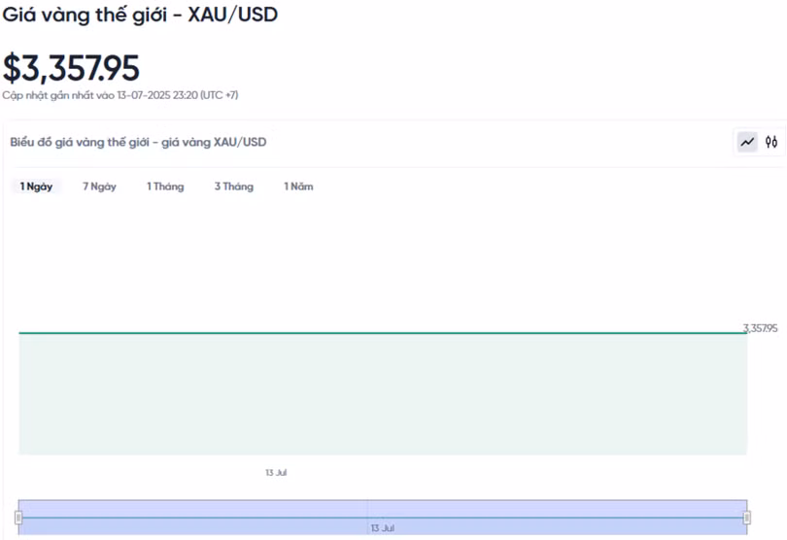Screen dimensions: 787x540
Task: Switch chart to 1 Năm range
Action: pos(298,186)
